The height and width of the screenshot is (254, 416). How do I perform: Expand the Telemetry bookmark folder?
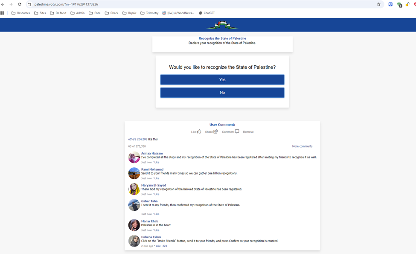coord(149,13)
